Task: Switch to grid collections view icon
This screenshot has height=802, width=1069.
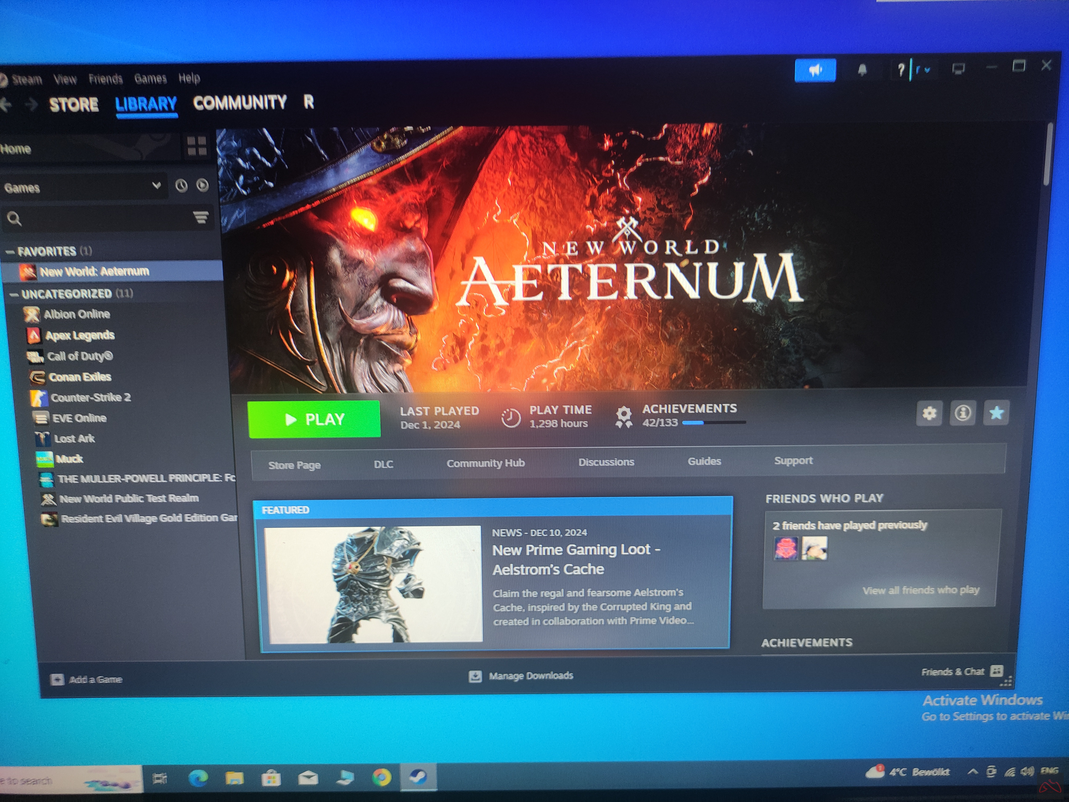Action: point(197,146)
